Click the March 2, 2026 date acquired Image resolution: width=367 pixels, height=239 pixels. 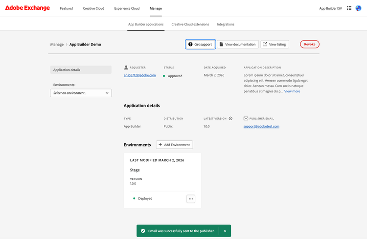coord(214,75)
